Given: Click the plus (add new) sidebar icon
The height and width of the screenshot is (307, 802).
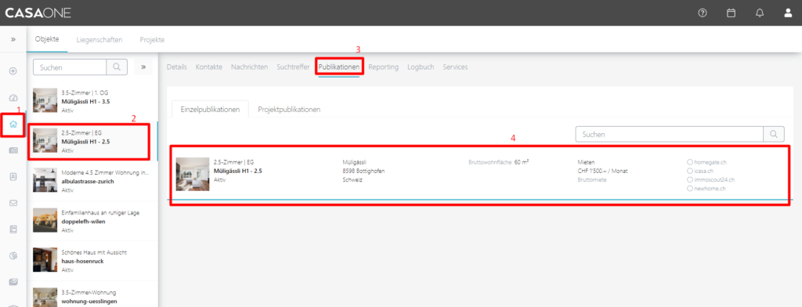Looking at the screenshot, I should coord(13,70).
